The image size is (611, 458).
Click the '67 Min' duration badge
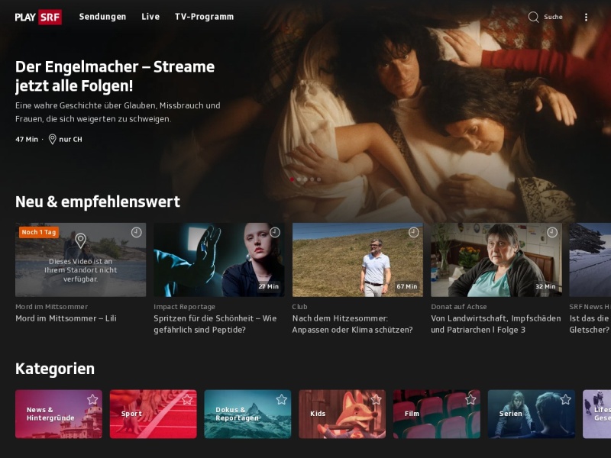[407, 286]
